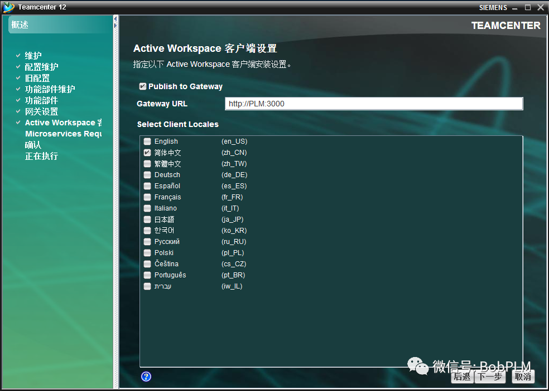Click the 正在执行 step in sidebar

click(41, 156)
